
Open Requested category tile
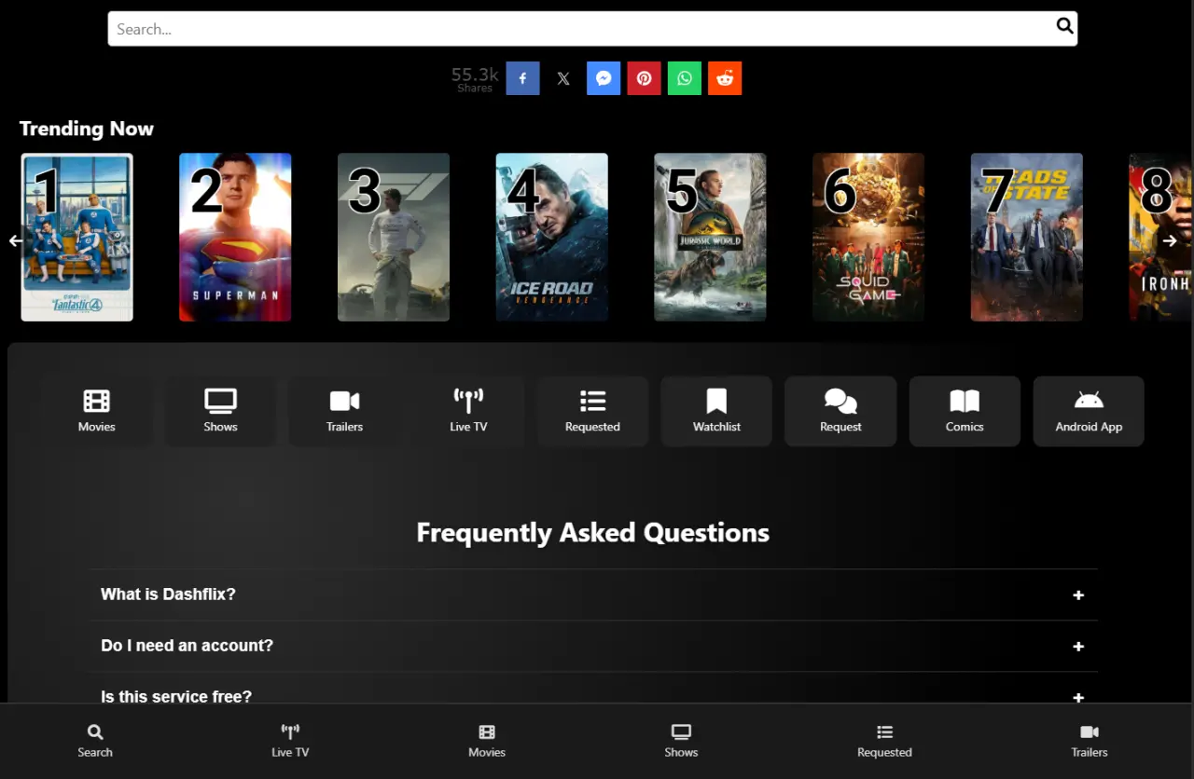coord(592,411)
